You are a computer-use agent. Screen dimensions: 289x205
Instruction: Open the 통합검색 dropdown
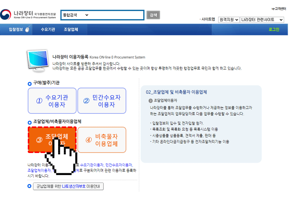[x=76, y=15]
